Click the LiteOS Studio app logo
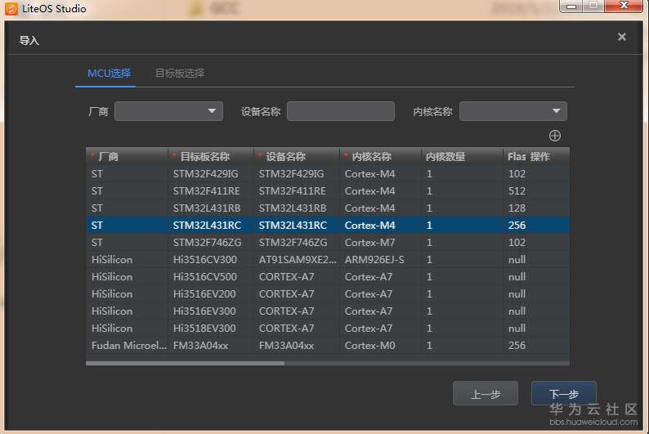649x434 pixels. coord(11,9)
